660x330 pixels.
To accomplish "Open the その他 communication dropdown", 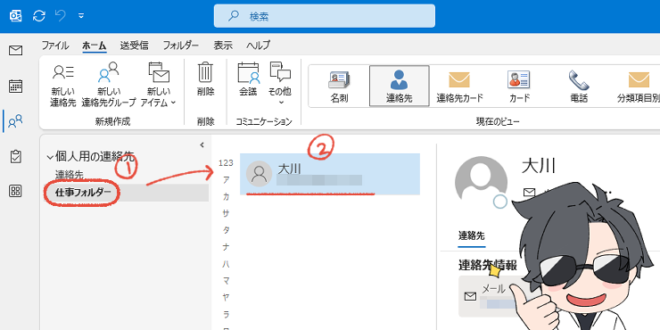I will tap(280, 83).
